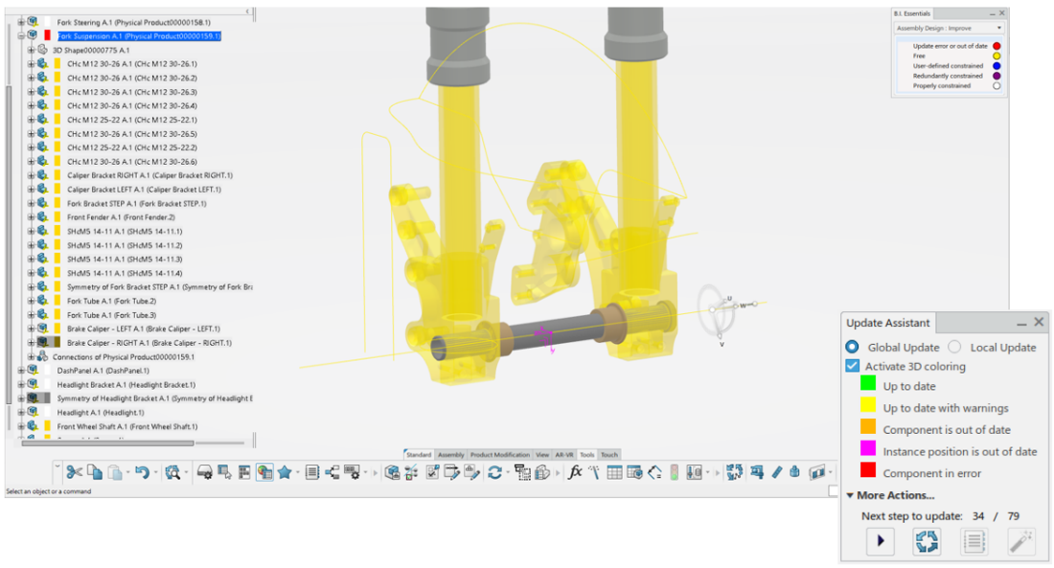The height and width of the screenshot is (568, 1054).
Task: Open the Assembly Design Improve dropdown
Action: [949, 28]
